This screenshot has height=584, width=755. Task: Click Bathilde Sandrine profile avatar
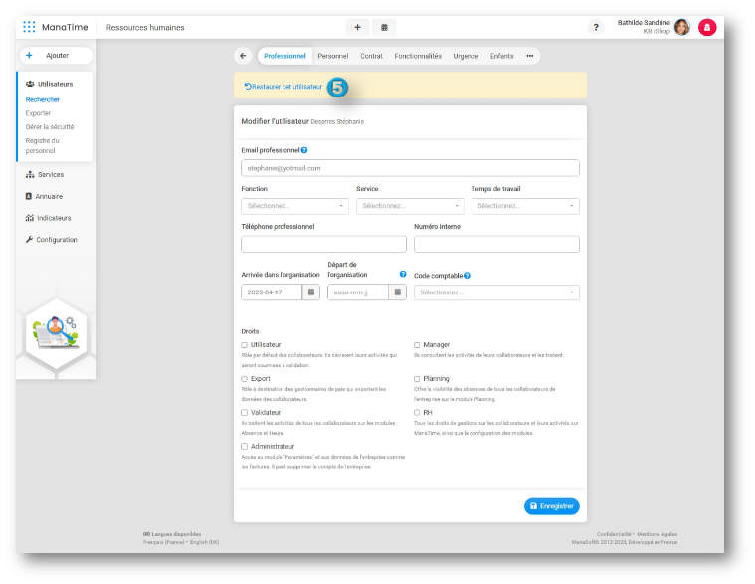click(681, 27)
